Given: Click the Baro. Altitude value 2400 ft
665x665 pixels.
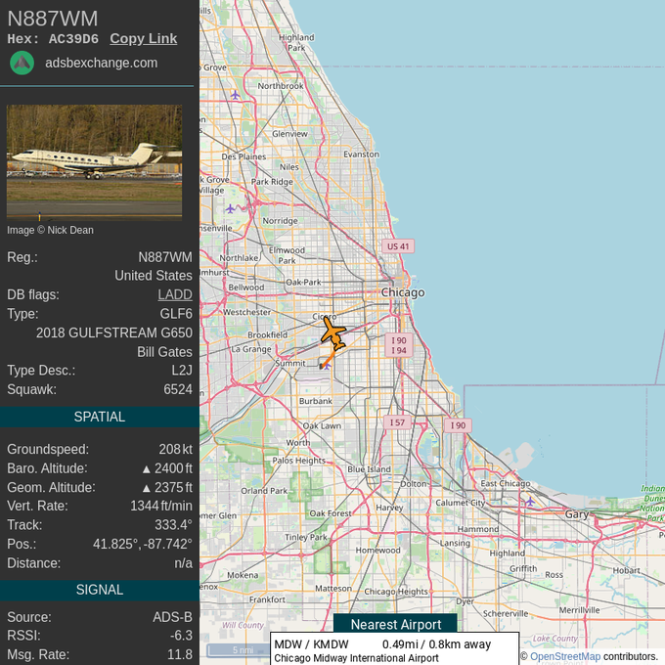Looking at the screenshot, I should [x=167, y=468].
